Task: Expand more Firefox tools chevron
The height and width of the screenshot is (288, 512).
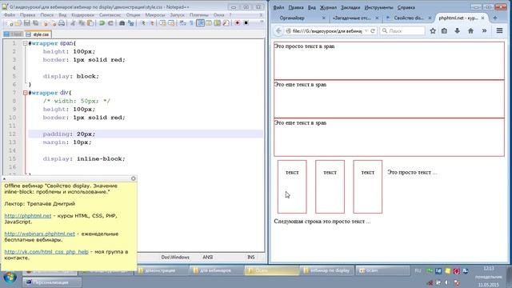Action: pyautogui.click(x=484, y=30)
